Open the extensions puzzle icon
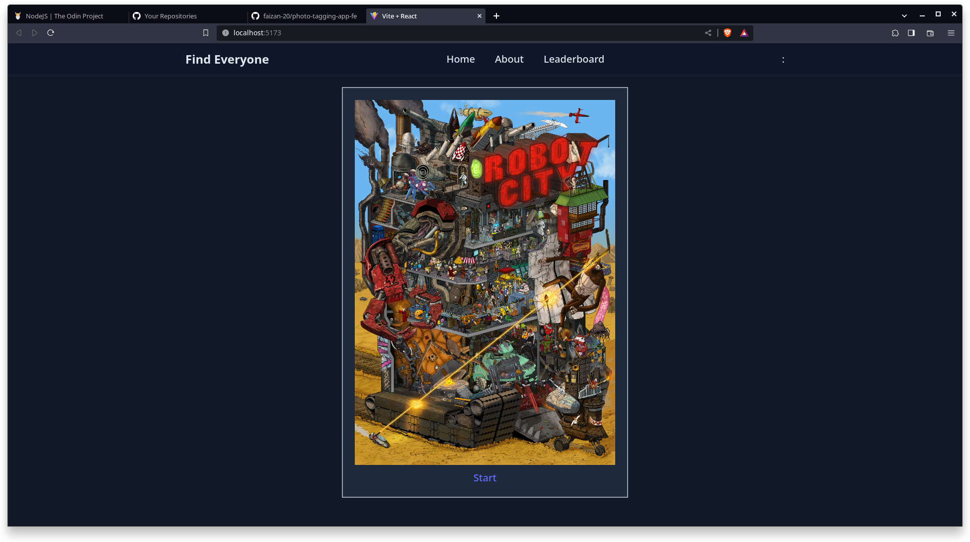Screen dimensions: 970x542 (895, 33)
